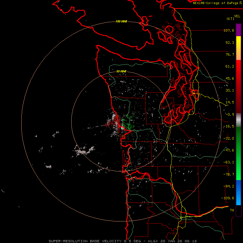Click the 61.2 velocity scale value

coord(230,66)
